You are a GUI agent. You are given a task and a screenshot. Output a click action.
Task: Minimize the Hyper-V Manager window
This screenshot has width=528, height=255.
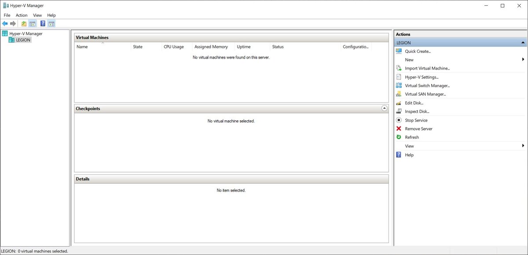[486, 6]
